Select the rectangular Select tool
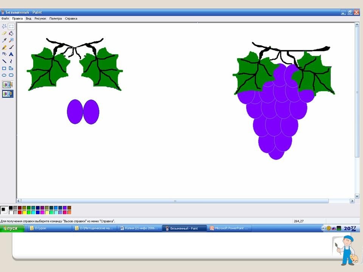The height and width of the screenshot is (272, 363). (11, 26)
